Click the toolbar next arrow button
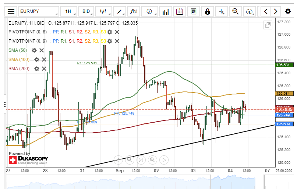Viewport: 297px width, 191px height. (275, 11)
